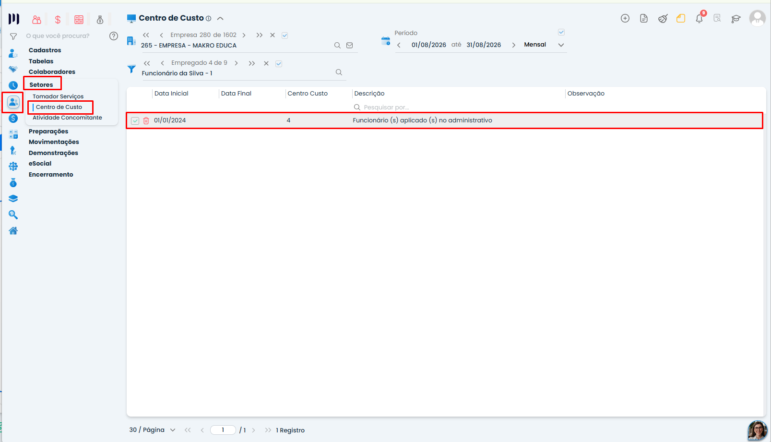
Task: Click the graduation cap training icon
Action: click(x=735, y=19)
